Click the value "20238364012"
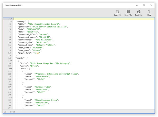Viewport: 158px width, 117px height. (42, 76)
